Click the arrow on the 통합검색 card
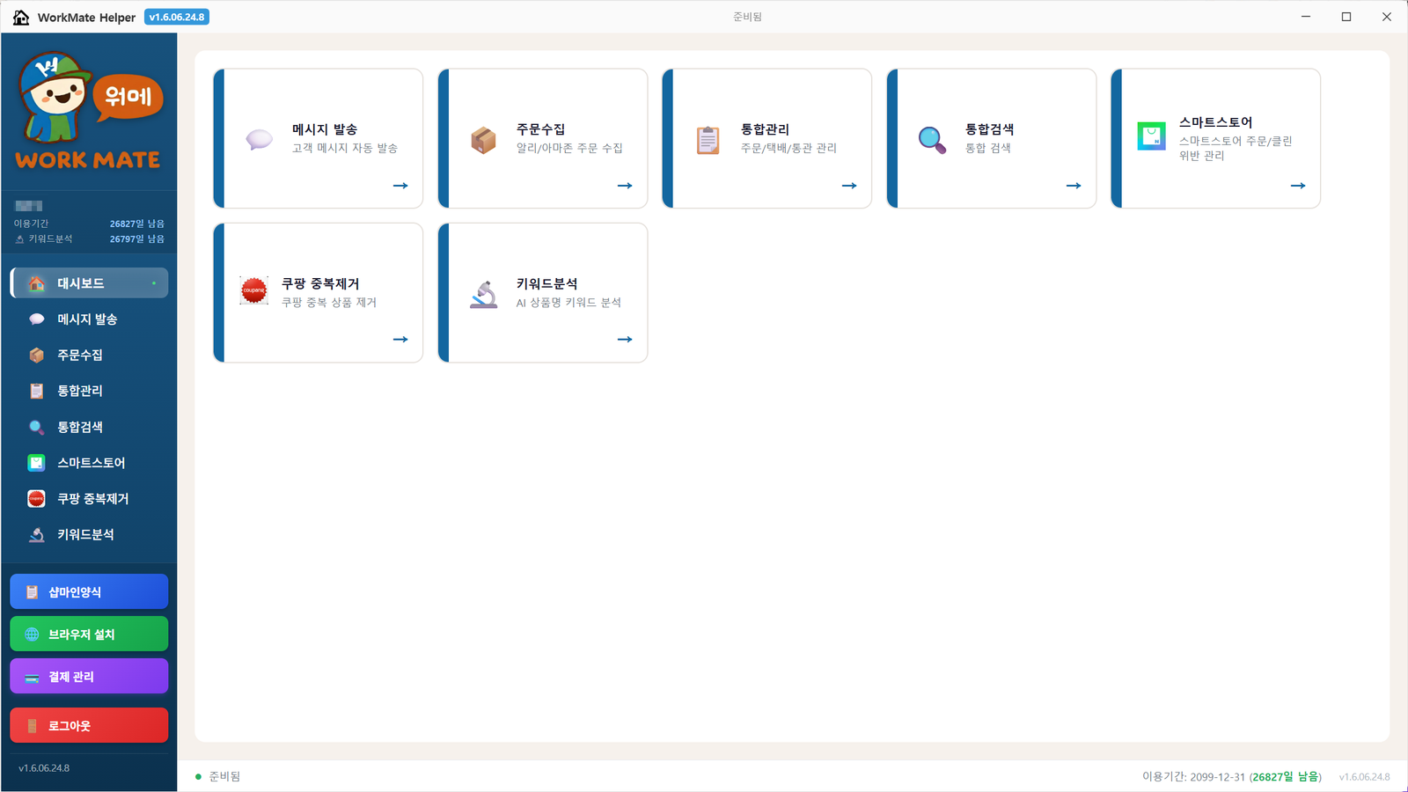The image size is (1408, 792). point(1074,186)
